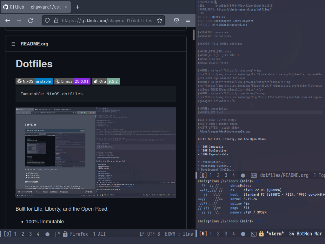Click the lock icon in Firefox modeline
This screenshot has height=244, width=325.
pos(65,234)
